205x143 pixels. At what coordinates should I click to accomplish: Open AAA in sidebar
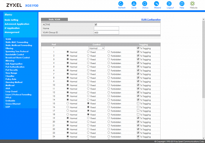[8, 88]
